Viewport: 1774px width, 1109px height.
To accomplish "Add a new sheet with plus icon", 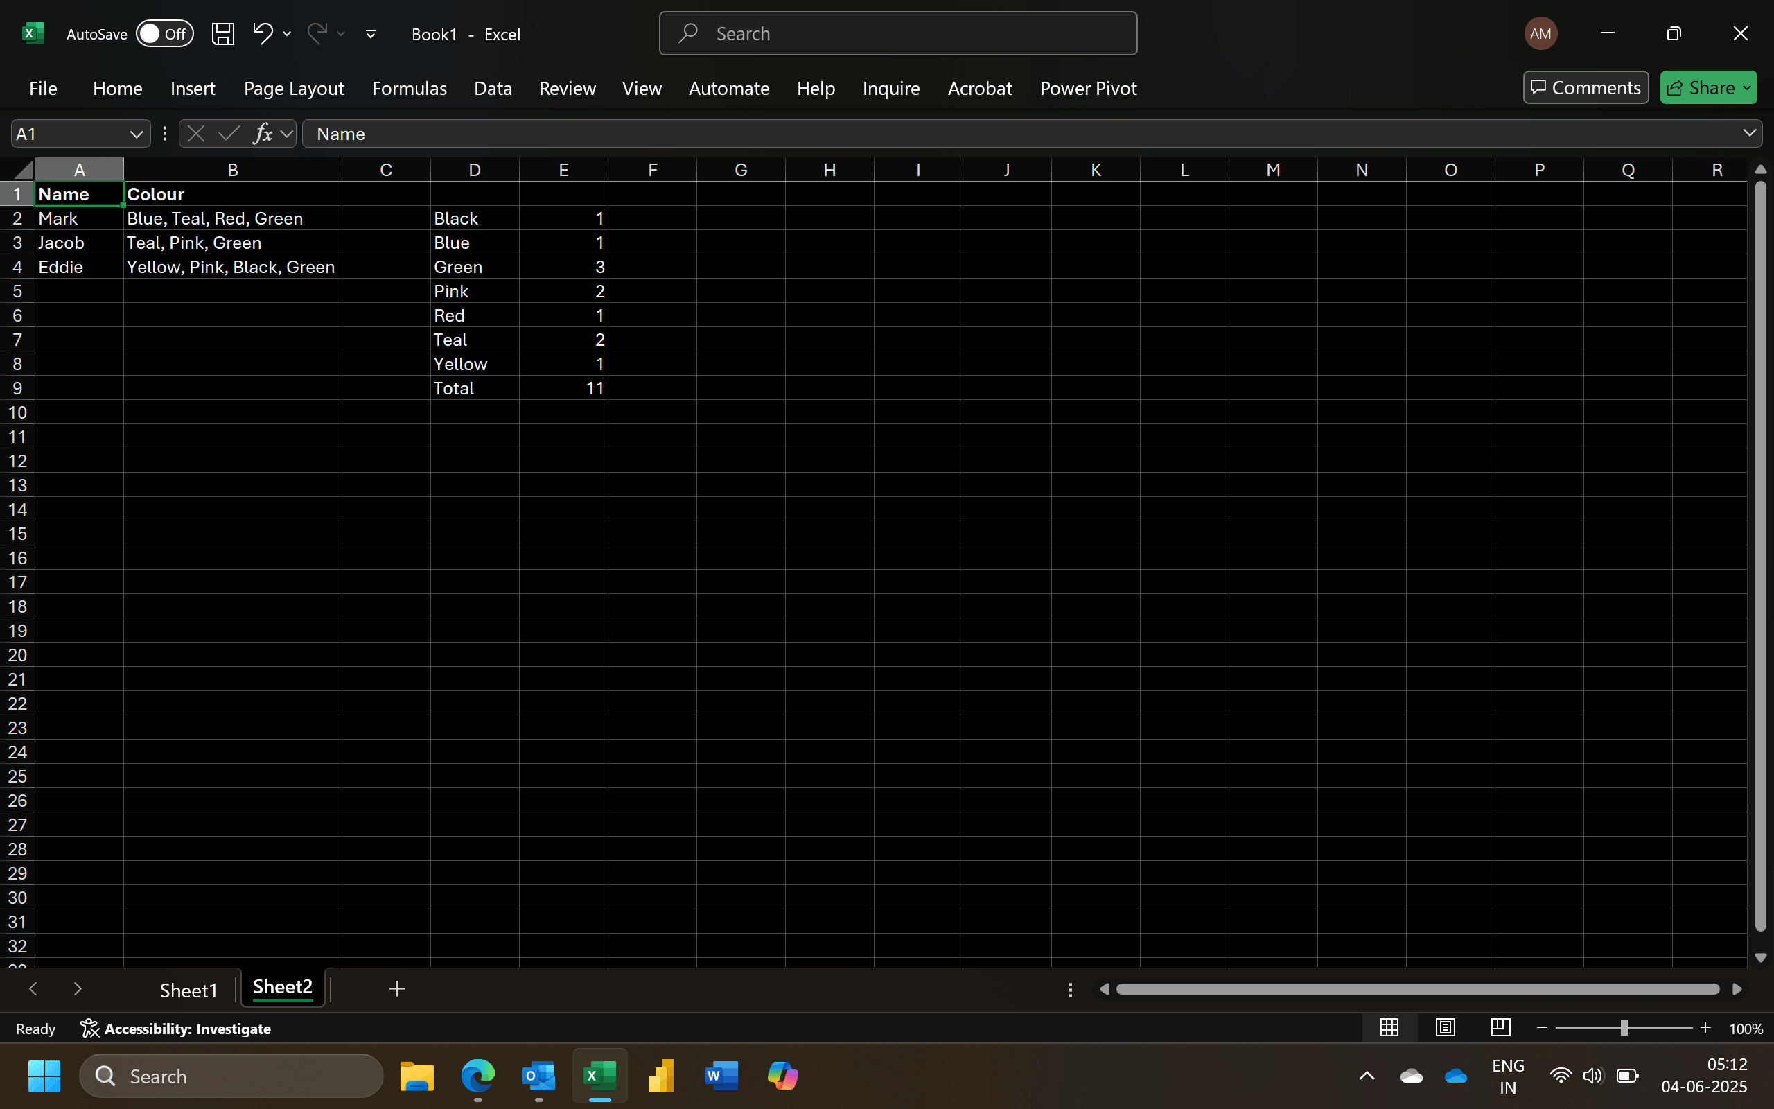I will (x=396, y=988).
